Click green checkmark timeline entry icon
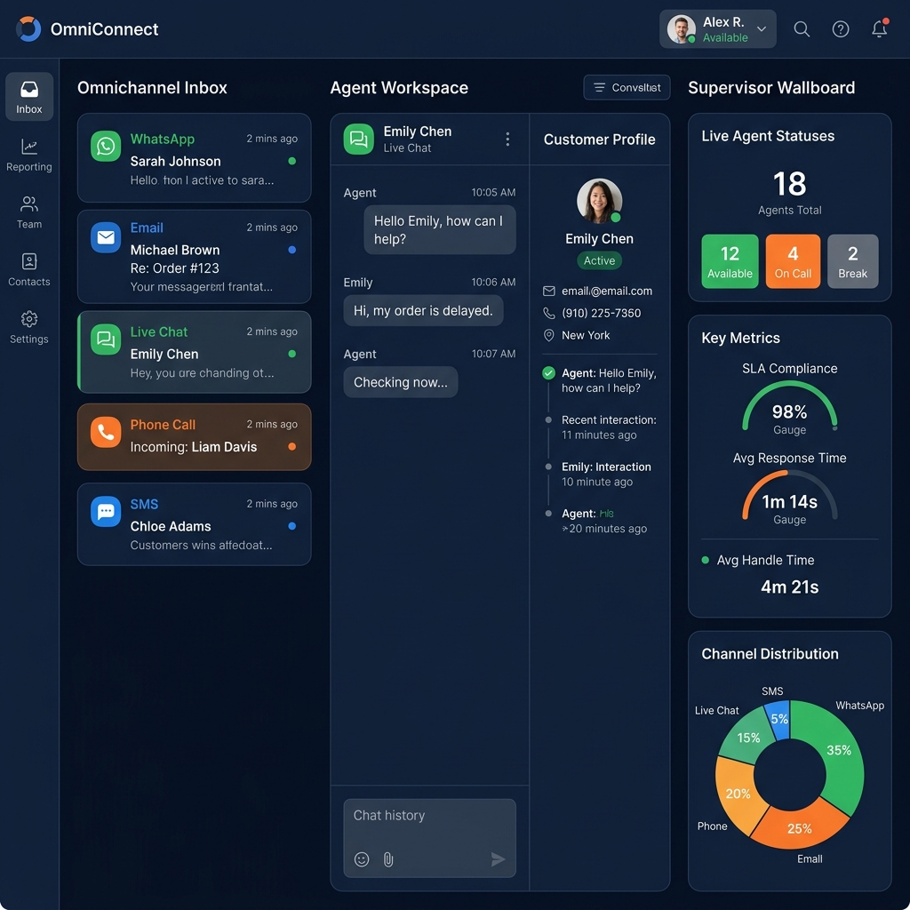Screen dimensions: 910x910 [548, 373]
